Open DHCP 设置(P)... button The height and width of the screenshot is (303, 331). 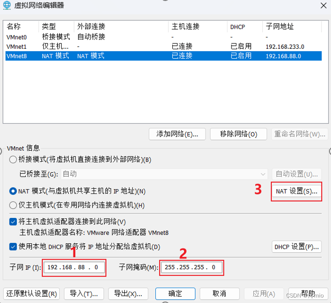(x=297, y=246)
